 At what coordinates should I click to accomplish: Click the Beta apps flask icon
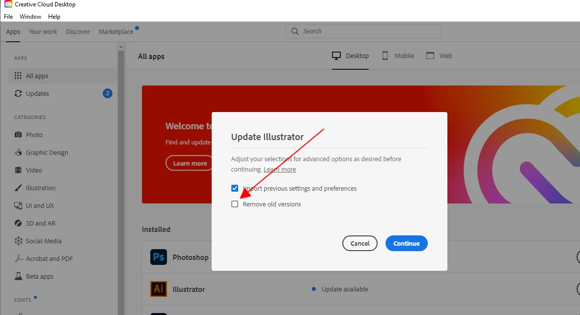coord(18,276)
